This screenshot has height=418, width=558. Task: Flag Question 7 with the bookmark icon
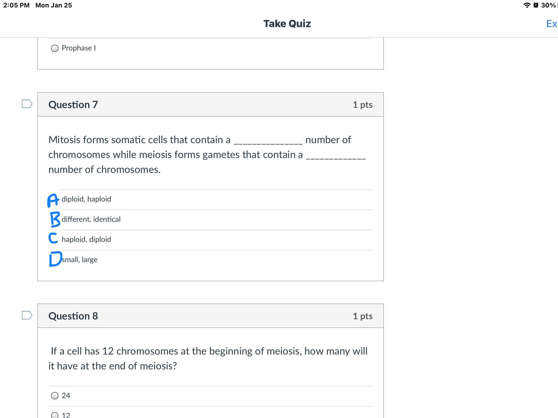[x=27, y=104]
